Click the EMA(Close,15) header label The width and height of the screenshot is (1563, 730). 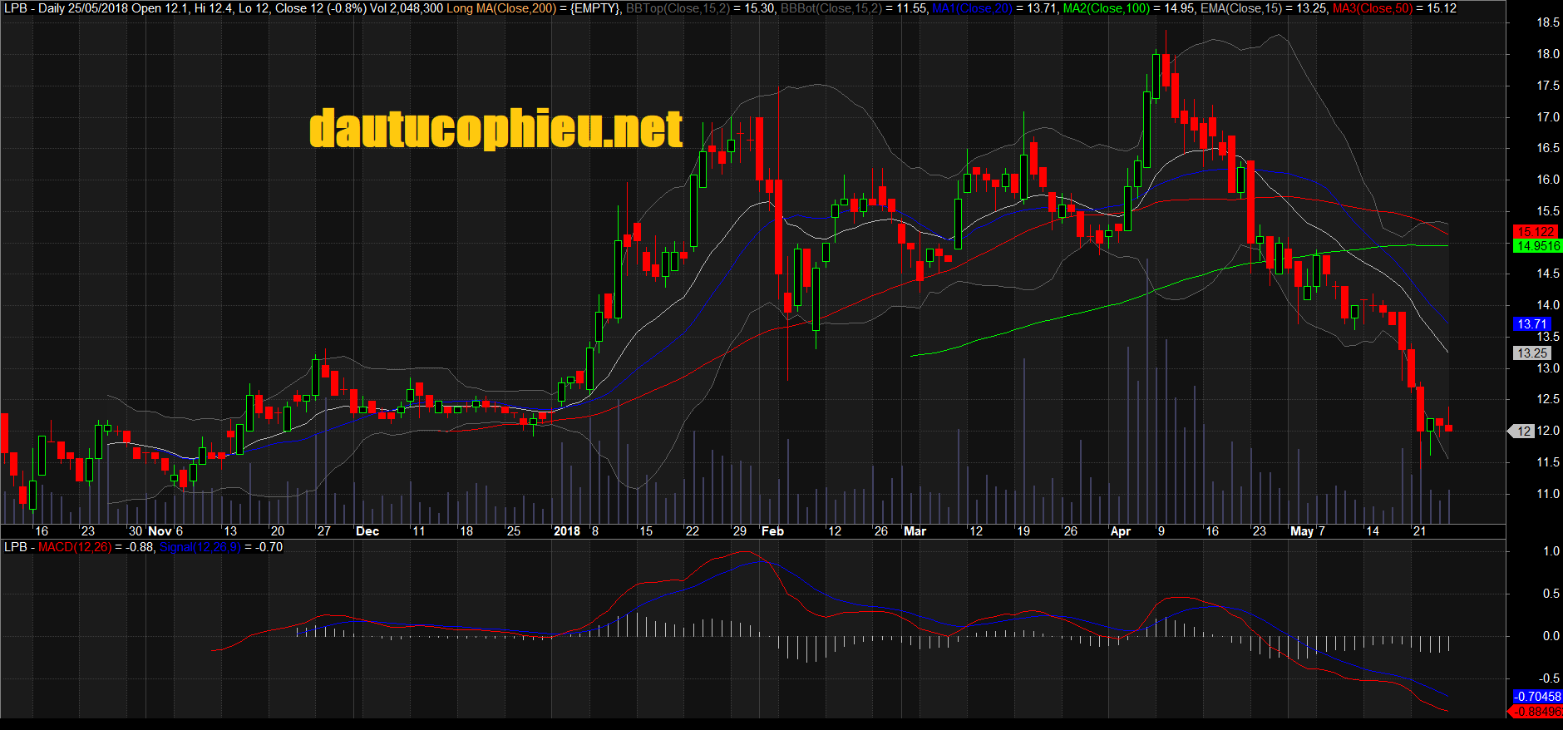(1241, 8)
